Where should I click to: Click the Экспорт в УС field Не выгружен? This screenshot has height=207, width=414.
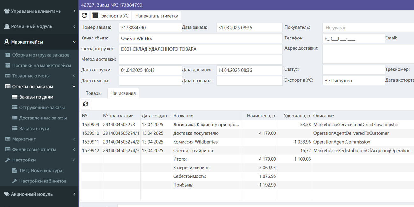[x=354, y=80]
